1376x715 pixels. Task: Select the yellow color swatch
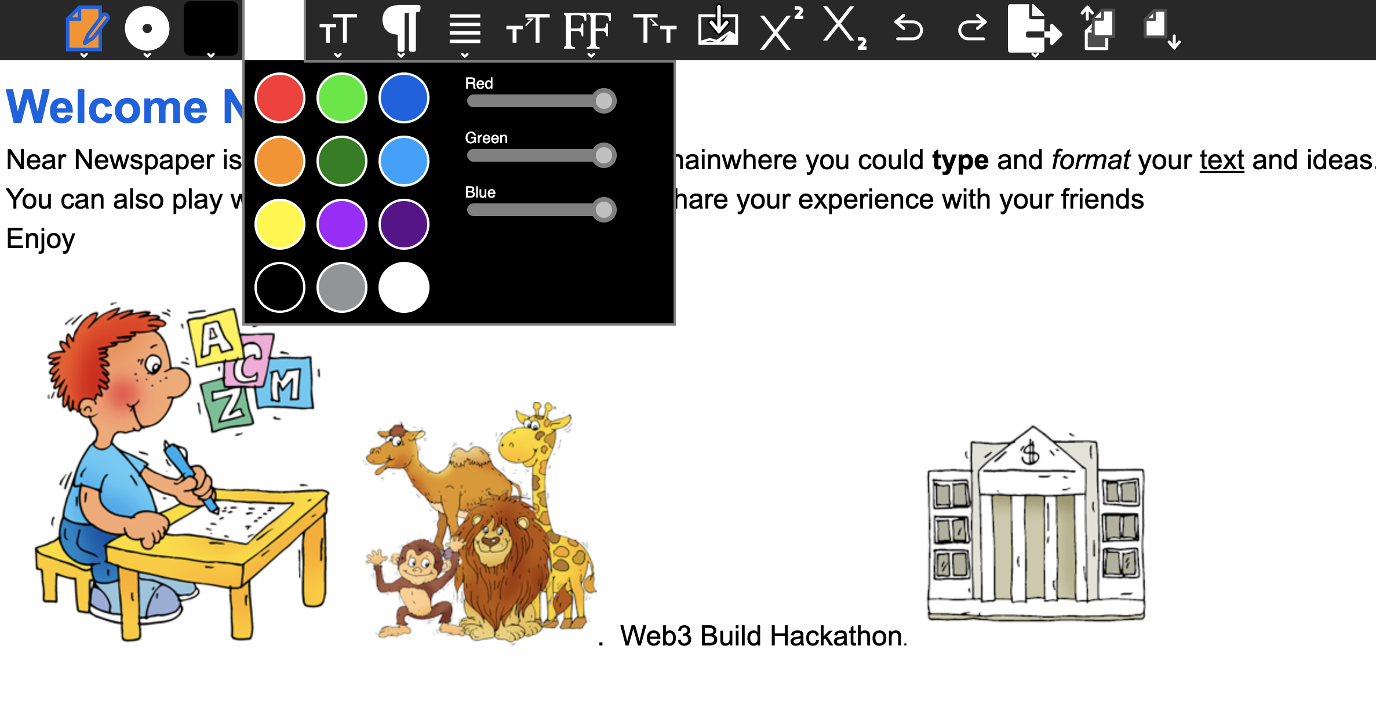coord(280,224)
